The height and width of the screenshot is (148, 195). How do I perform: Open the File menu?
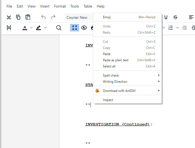point(9,6)
